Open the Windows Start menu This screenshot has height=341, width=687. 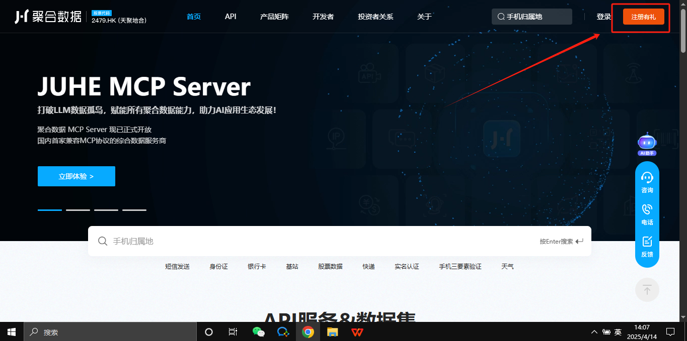pyautogui.click(x=11, y=332)
